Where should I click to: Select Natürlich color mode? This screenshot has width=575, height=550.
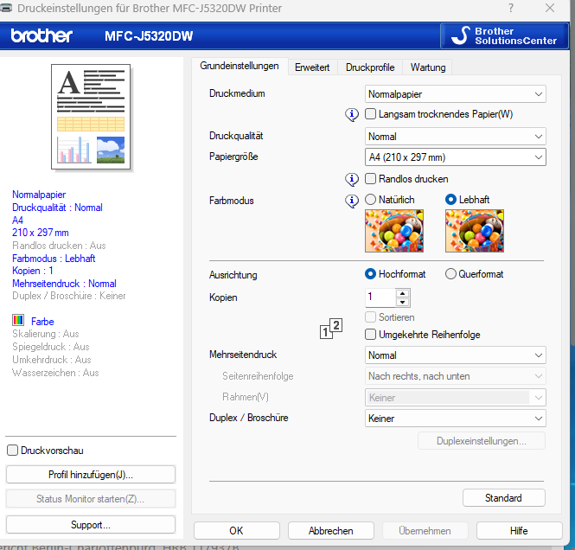[x=370, y=200]
